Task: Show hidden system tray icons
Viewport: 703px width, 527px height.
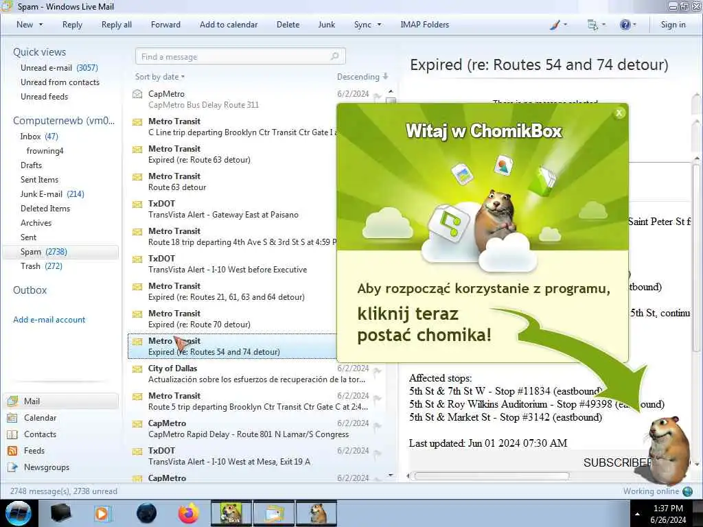Action: tap(637, 514)
